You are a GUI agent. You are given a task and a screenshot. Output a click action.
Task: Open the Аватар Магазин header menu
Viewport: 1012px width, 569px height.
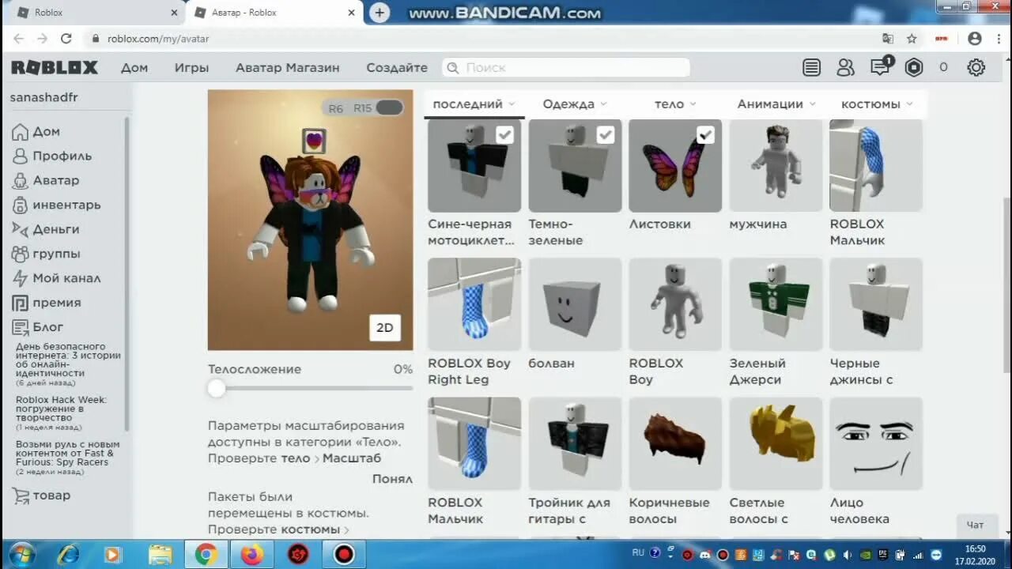[x=288, y=68]
